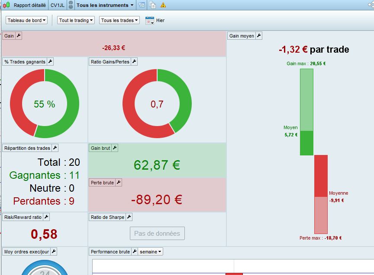Open the chart snapshot icon in the top bar

142,5
